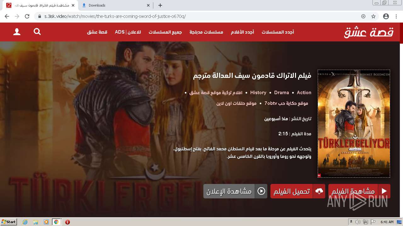403x226 pixels.
Task: Launch Internet Explorer from the taskbar
Action: [x=25, y=222]
